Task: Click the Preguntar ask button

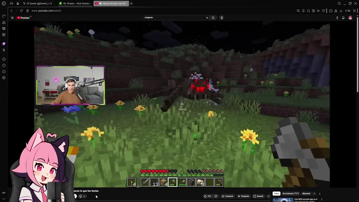Action: point(243,196)
